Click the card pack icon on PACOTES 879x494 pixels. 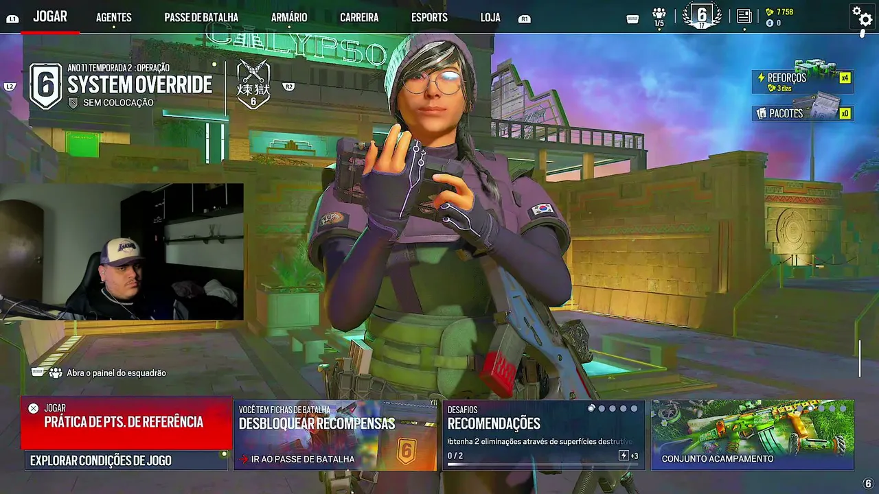[761, 113]
